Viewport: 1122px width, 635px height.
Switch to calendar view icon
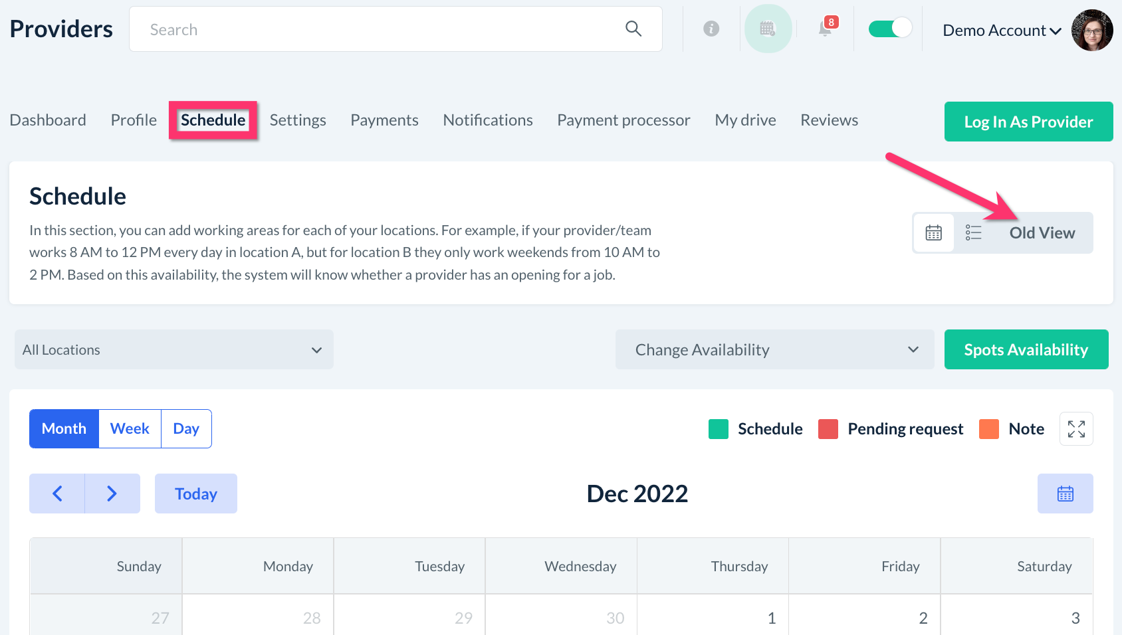[934, 232]
